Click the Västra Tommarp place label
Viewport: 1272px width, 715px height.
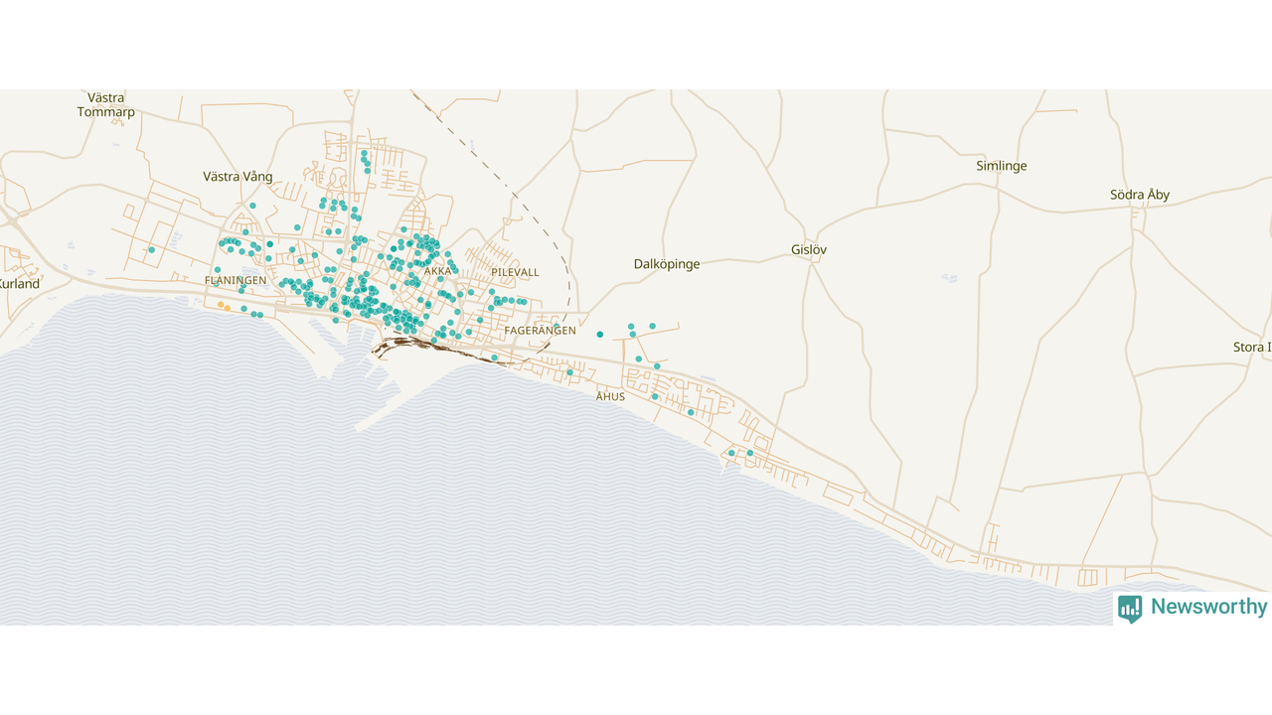[x=106, y=105]
